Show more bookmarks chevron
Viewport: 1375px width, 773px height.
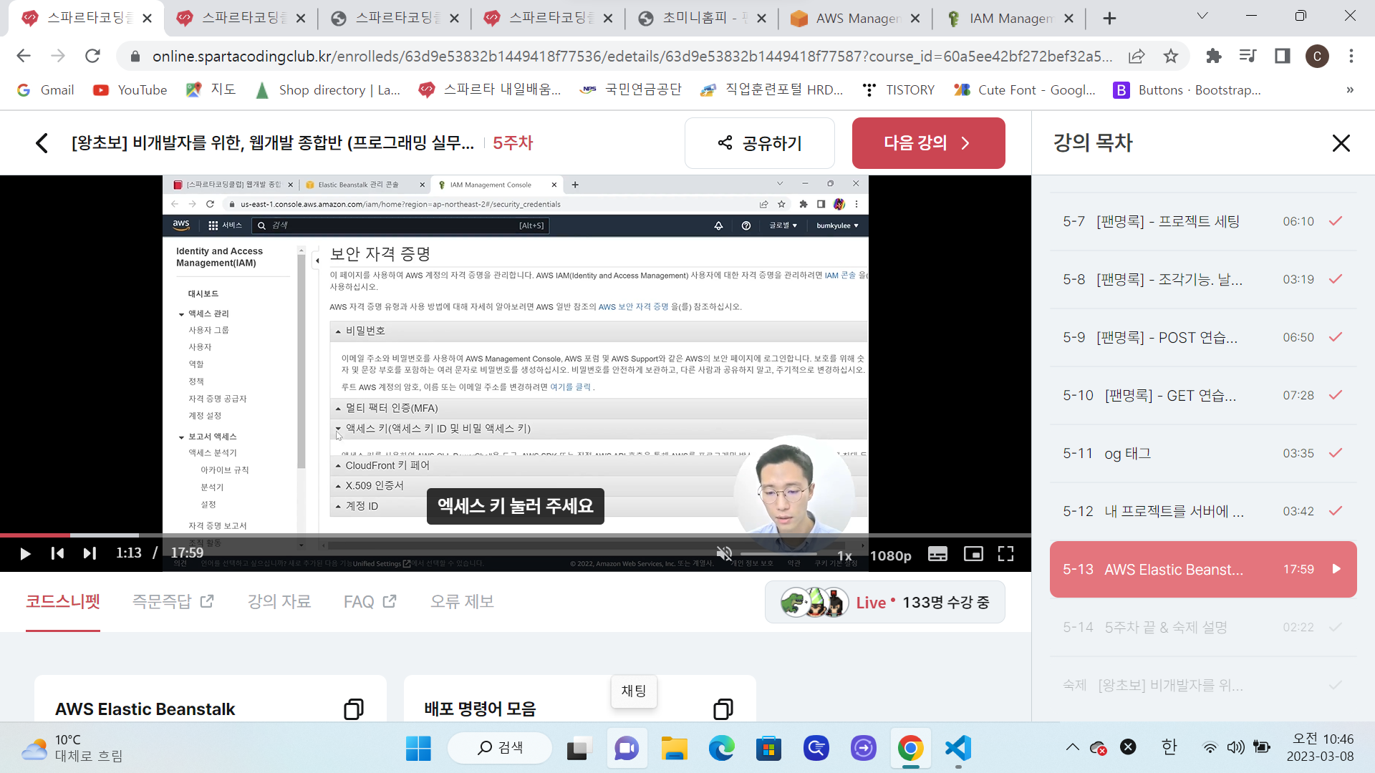coord(1350,90)
